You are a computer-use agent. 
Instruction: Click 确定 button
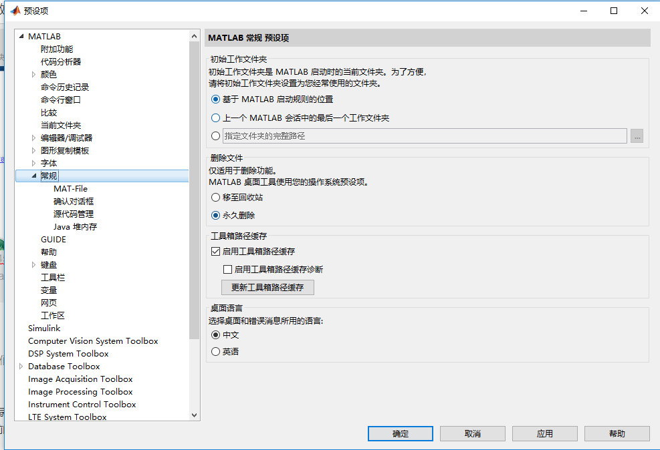(x=401, y=433)
